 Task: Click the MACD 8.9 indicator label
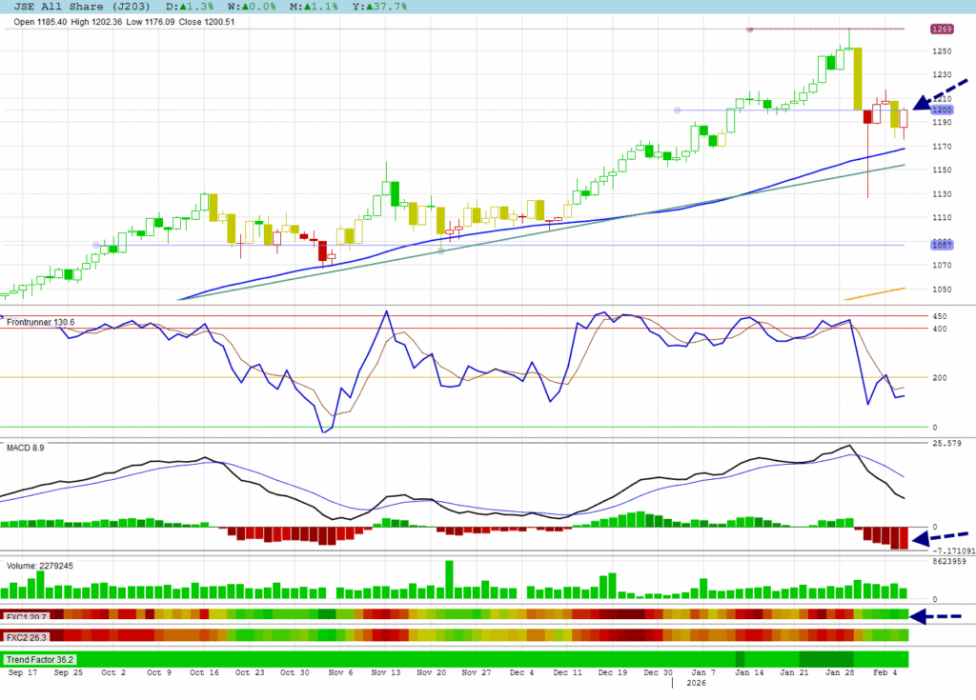25,447
